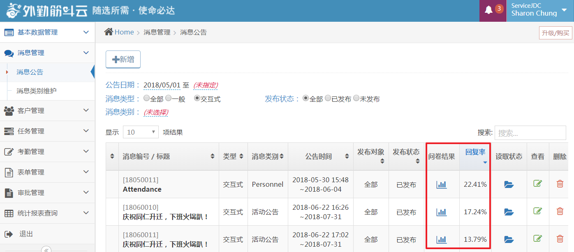
Task: Collapse the sidebar with double-arrow icon
Action: 46,249
